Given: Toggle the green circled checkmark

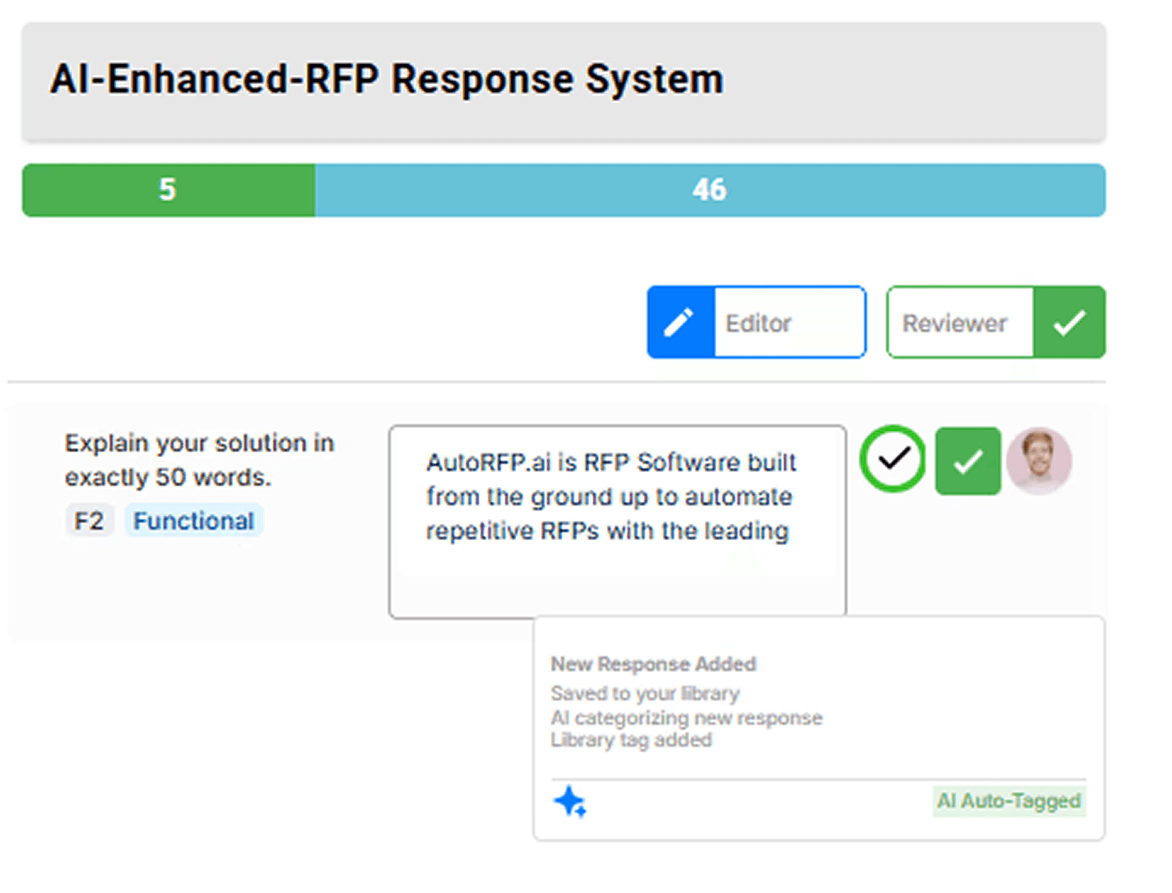Looking at the screenshot, I should (893, 459).
